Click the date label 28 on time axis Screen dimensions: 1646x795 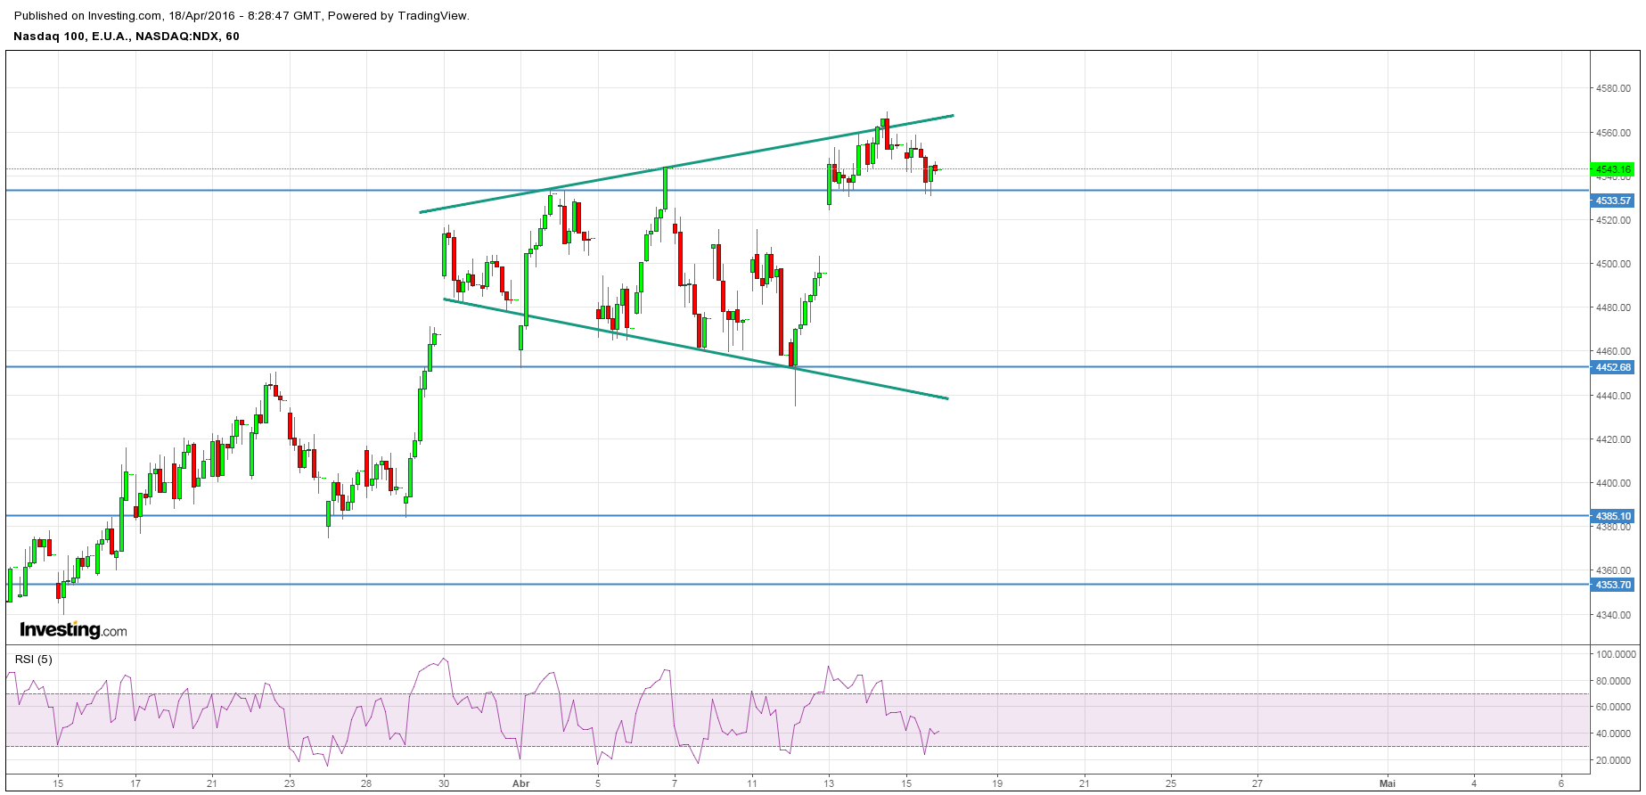point(366,783)
